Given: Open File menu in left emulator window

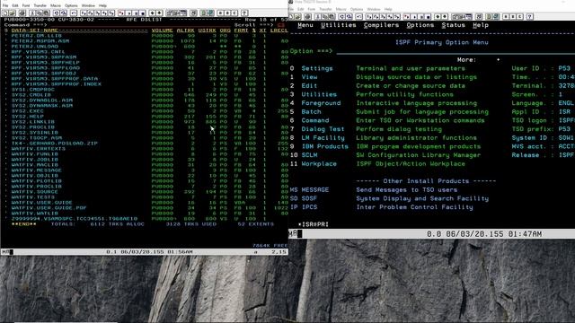Looking at the screenshot, I should (5, 5).
